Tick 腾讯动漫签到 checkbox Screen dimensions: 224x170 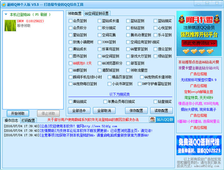tap(128, 35)
